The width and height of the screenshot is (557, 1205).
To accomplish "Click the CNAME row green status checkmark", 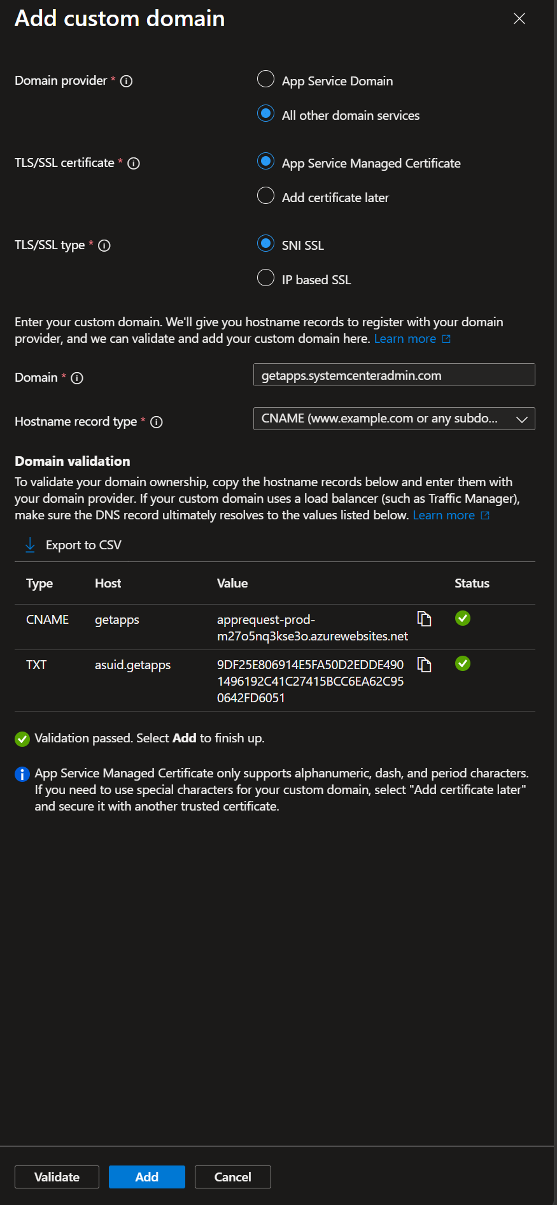I will click(x=463, y=618).
